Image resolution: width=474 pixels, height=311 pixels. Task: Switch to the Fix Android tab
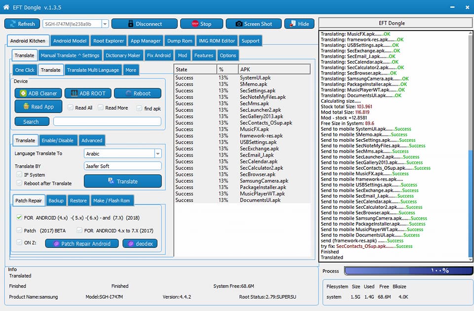point(158,56)
